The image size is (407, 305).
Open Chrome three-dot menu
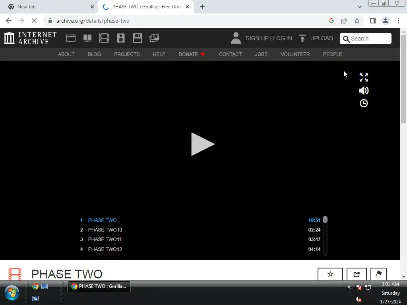(398, 21)
